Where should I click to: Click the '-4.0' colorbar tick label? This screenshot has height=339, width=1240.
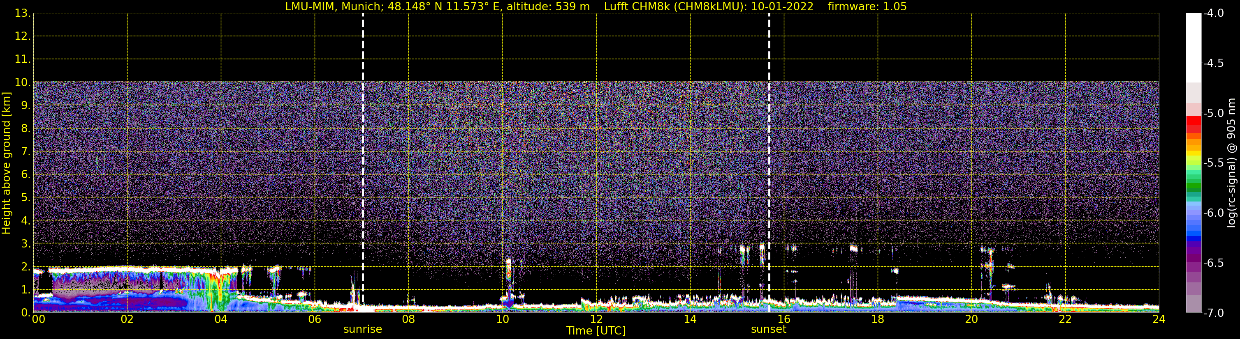(1214, 13)
